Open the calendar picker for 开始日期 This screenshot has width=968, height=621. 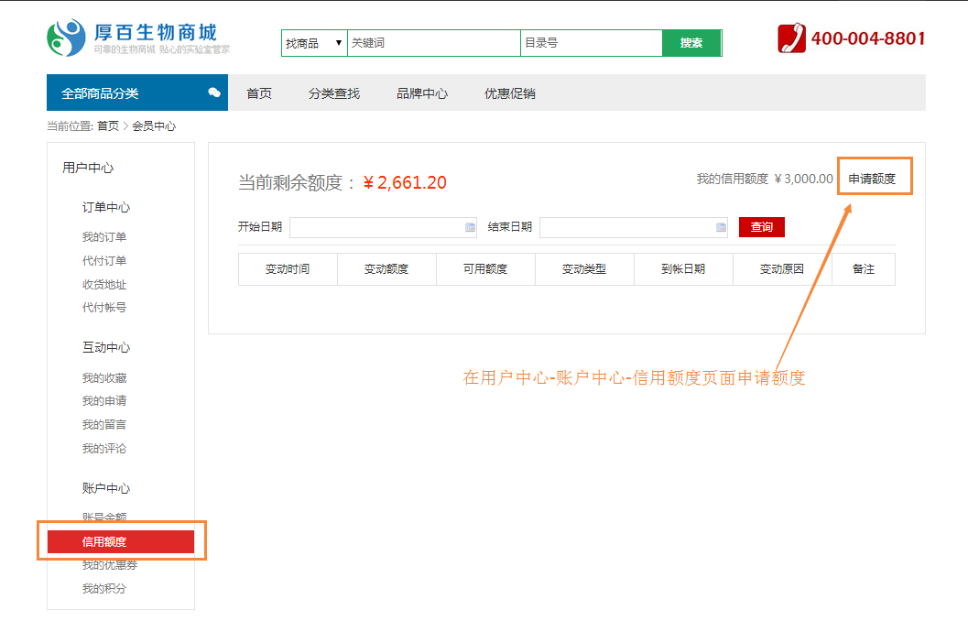[x=470, y=227]
